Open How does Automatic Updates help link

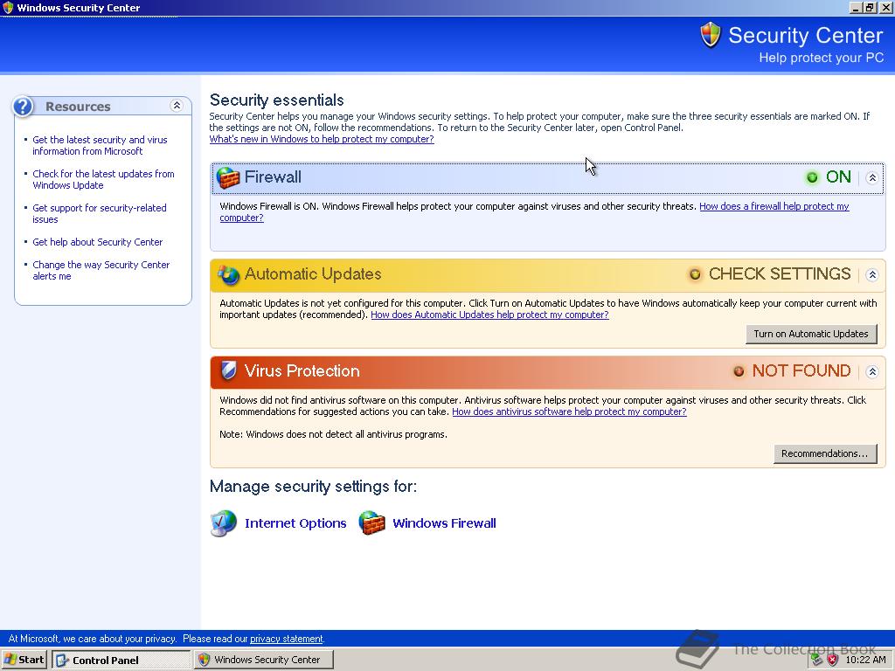(x=489, y=315)
